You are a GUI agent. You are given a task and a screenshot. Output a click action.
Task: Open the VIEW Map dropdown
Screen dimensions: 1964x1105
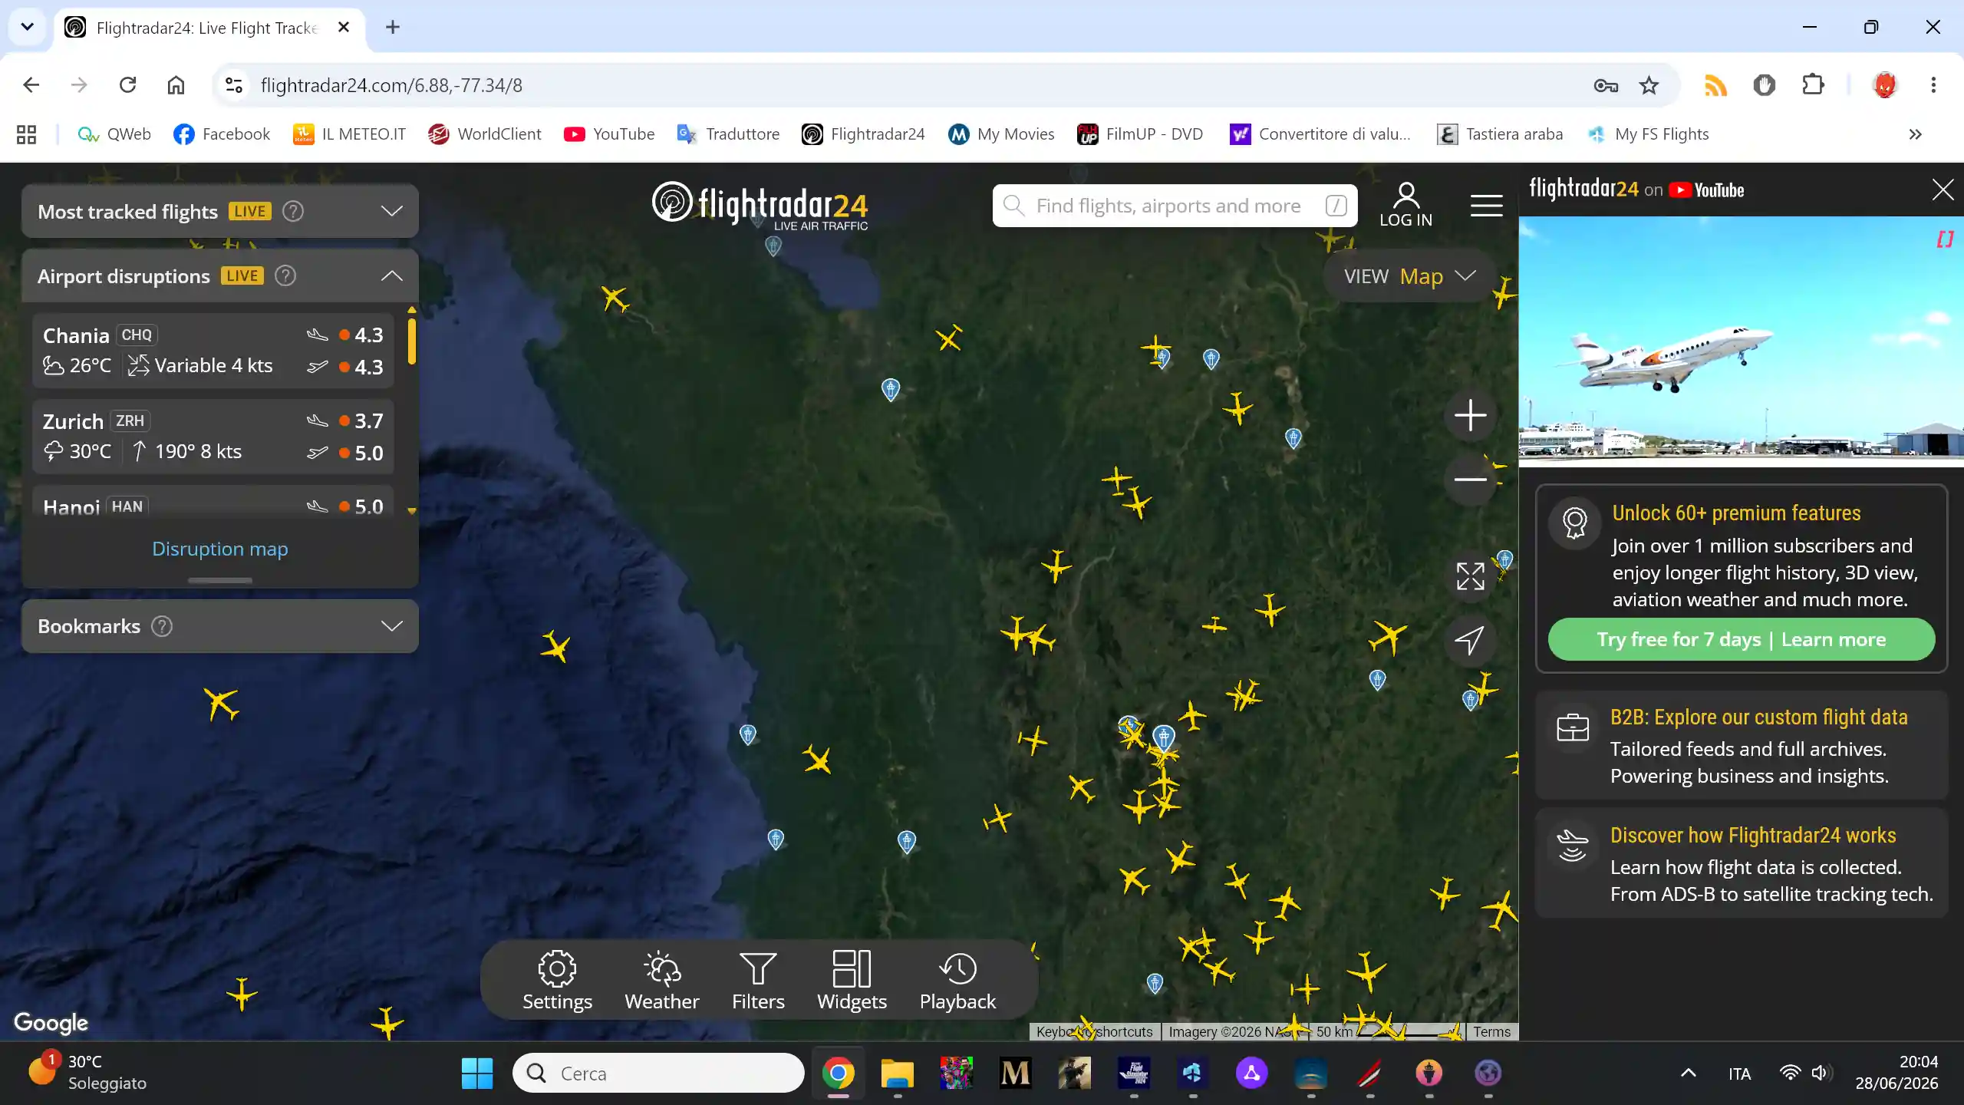pyautogui.click(x=1409, y=275)
